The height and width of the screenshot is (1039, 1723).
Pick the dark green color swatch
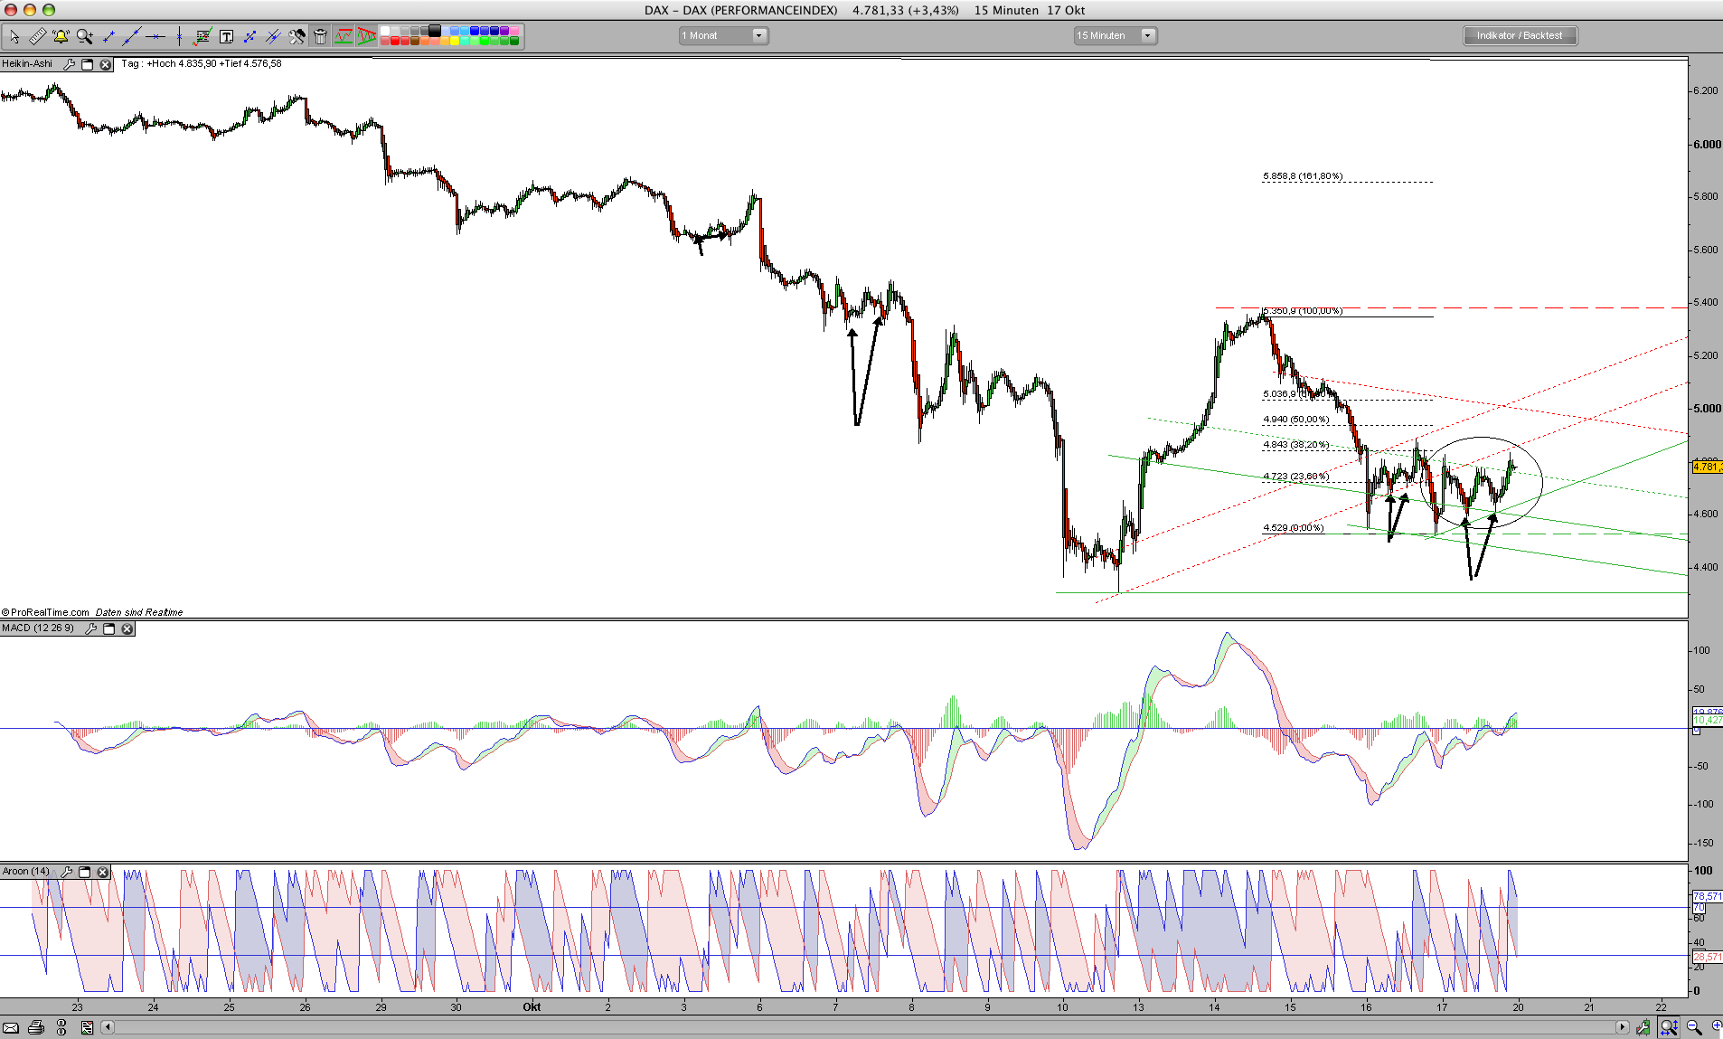514,41
